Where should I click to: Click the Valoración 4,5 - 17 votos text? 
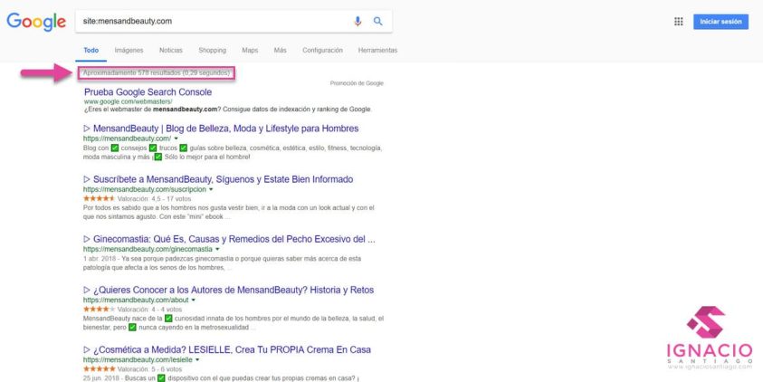(x=154, y=198)
